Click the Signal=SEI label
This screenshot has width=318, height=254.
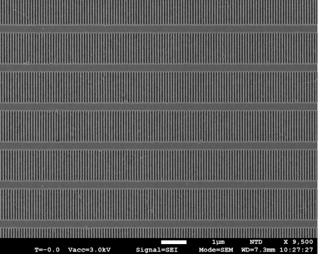(x=157, y=250)
